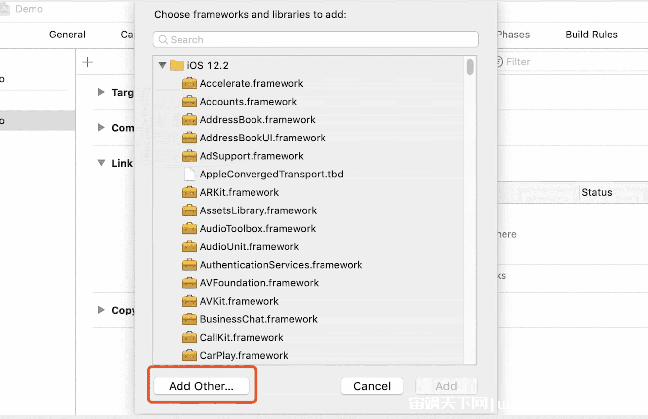The height and width of the screenshot is (419, 648).
Task: Click the AddressBookUI.framework toolbox icon
Action: (x=190, y=138)
